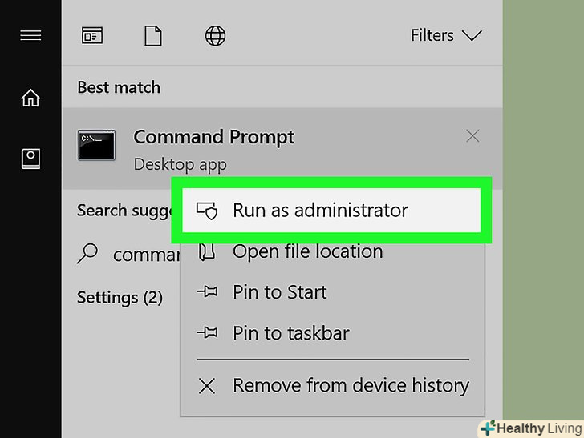
Task: Choose Run as administrator
Action: click(x=320, y=211)
